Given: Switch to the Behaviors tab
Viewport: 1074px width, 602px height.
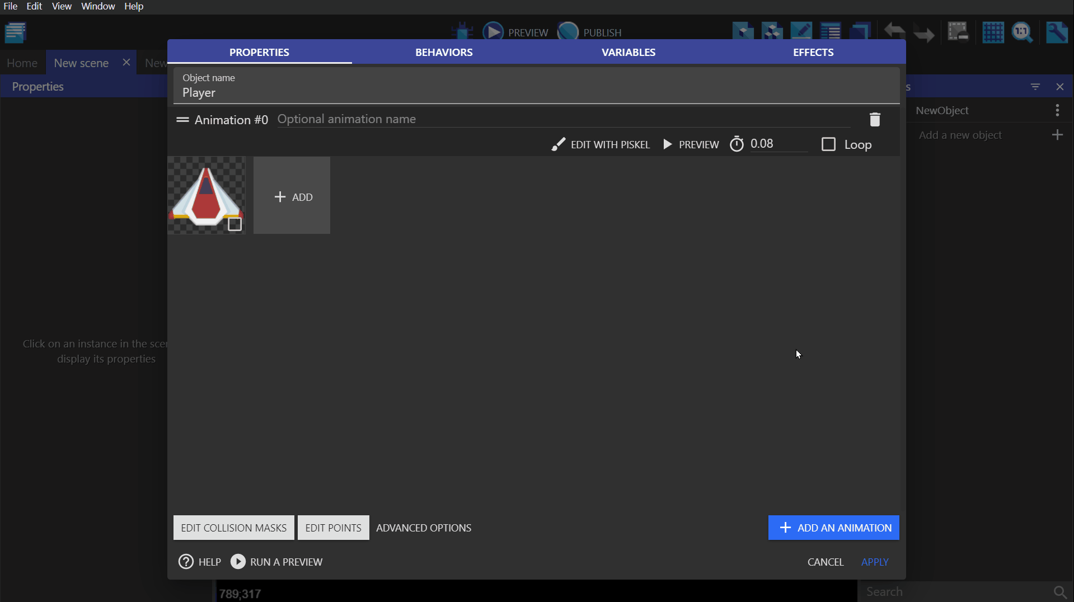Looking at the screenshot, I should coord(444,52).
